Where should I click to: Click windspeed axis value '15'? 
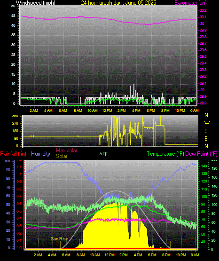[x=13, y=74]
